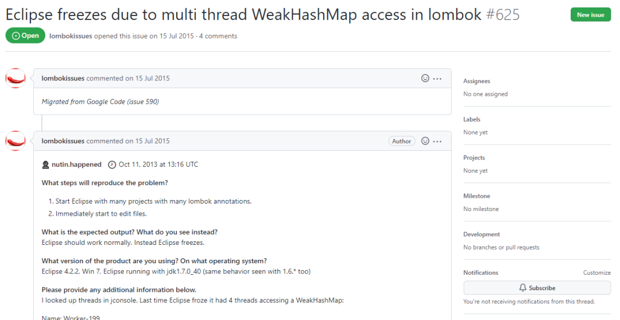Click 'Migrated from Google Code (issue 590)' text
620x320 pixels.
click(x=100, y=102)
